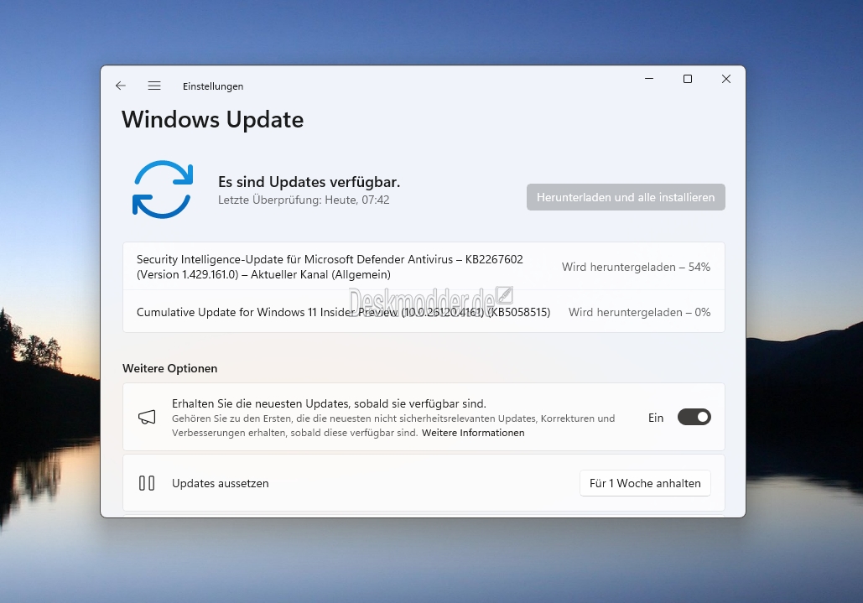Select the Defender Antivirus KB2267602 update row
The image size is (863, 603).
coord(424,267)
